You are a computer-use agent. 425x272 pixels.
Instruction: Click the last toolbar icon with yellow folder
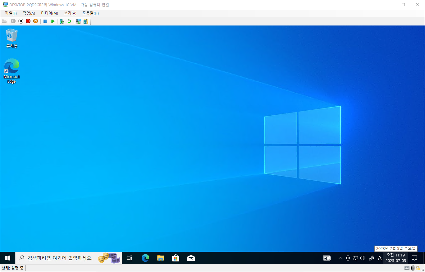[x=86, y=21]
